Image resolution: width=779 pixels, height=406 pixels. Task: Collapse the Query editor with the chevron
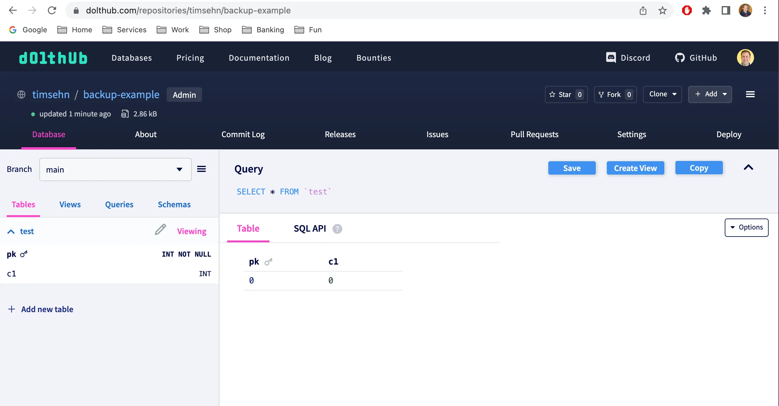point(749,167)
